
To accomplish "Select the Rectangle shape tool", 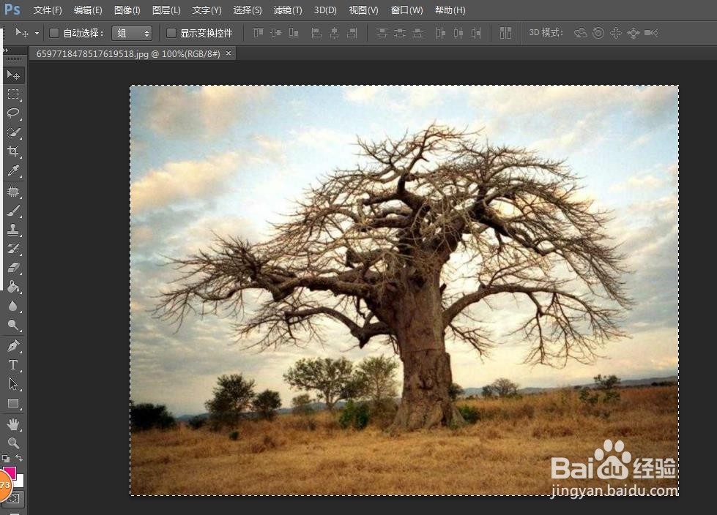I will pyautogui.click(x=13, y=403).
